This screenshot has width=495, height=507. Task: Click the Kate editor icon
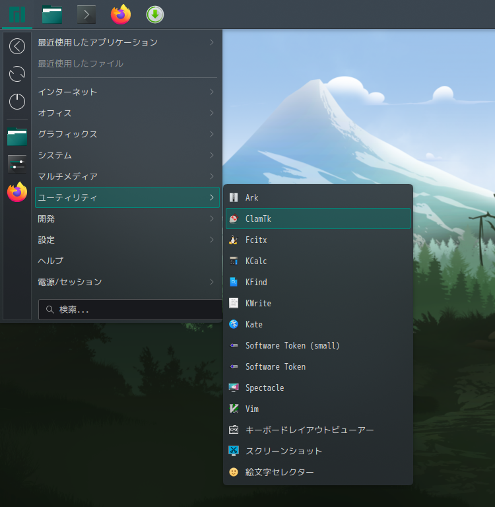coord(234,324)
